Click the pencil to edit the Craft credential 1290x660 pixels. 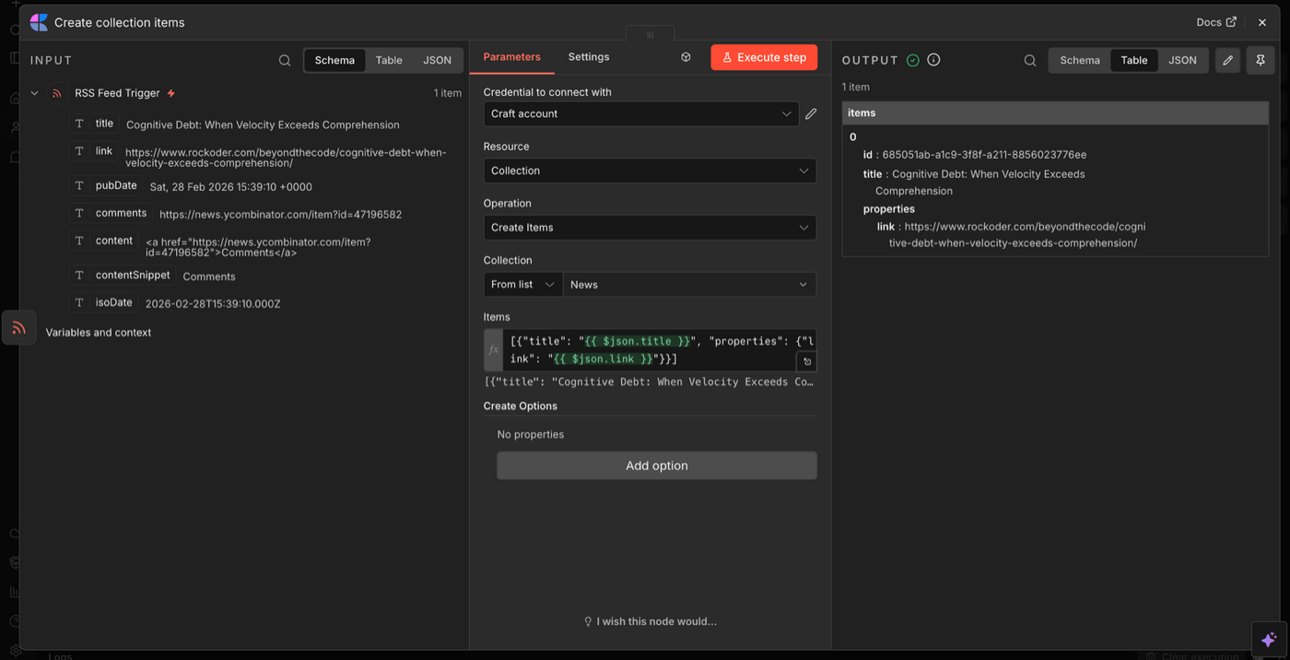[x=810, y=113]
